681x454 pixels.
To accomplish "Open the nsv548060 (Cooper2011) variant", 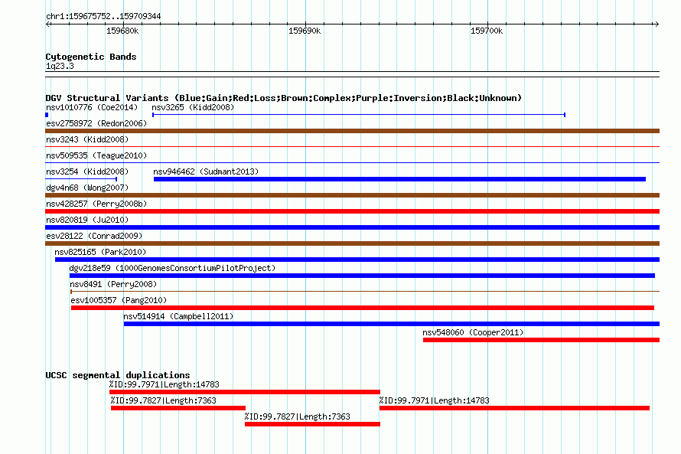I will [473, 332].
